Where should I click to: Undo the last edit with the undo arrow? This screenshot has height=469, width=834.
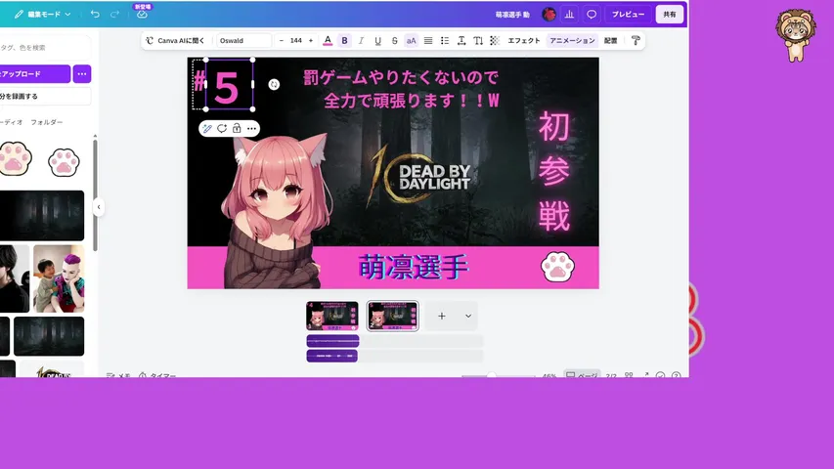pos(95,15)
